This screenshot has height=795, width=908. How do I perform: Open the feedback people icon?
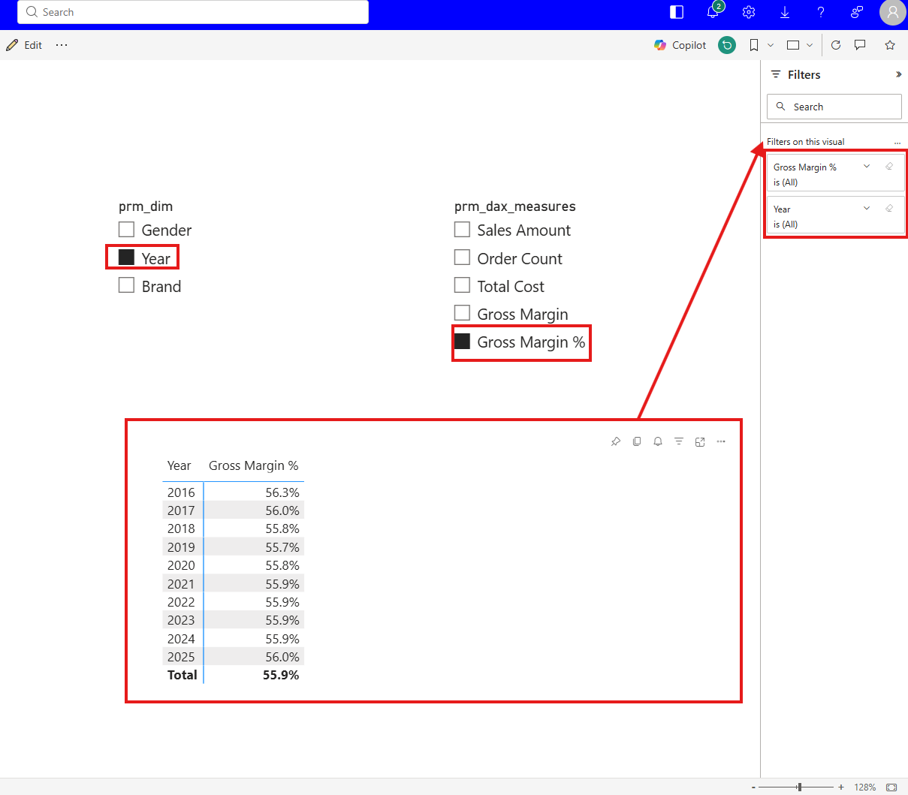coord(857,12)
